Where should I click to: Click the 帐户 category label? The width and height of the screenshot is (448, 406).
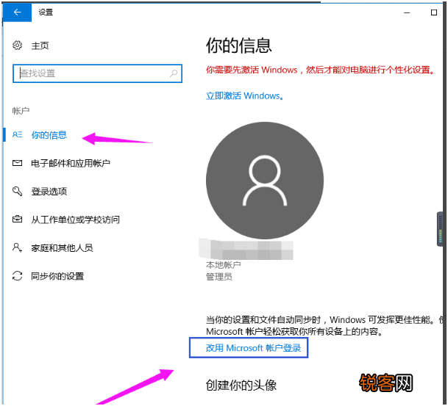click(21, 111)
